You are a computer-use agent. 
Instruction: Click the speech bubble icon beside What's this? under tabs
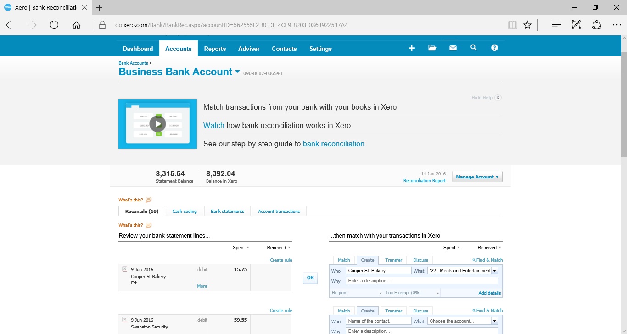(x=148, y=225)
